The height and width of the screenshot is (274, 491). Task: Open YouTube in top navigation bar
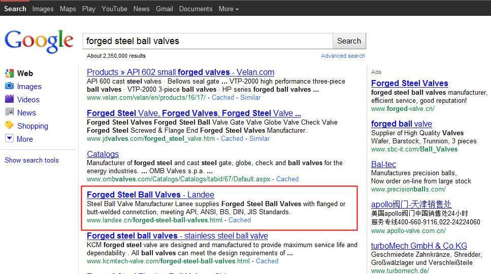tap(114, 9)
